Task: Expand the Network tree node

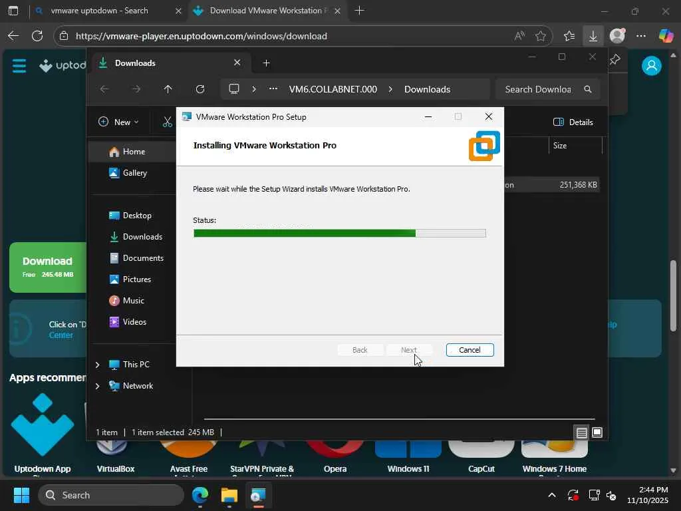Action: click(98, 386)
